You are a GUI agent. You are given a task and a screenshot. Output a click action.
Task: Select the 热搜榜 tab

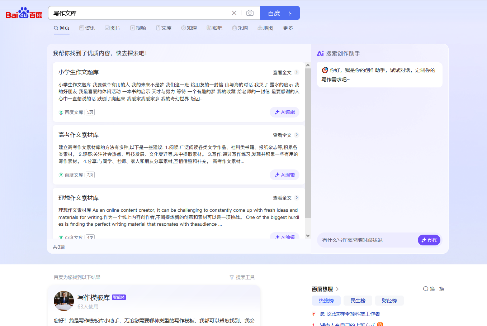click(x=326, y=301)
